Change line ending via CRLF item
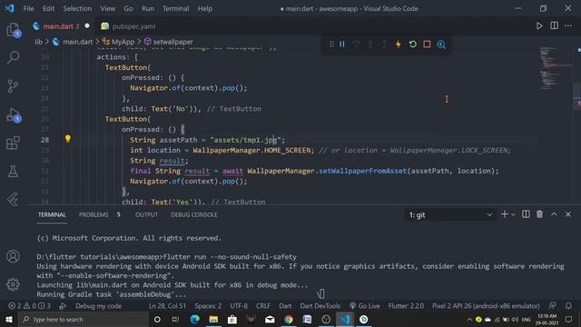 (263, 306)
